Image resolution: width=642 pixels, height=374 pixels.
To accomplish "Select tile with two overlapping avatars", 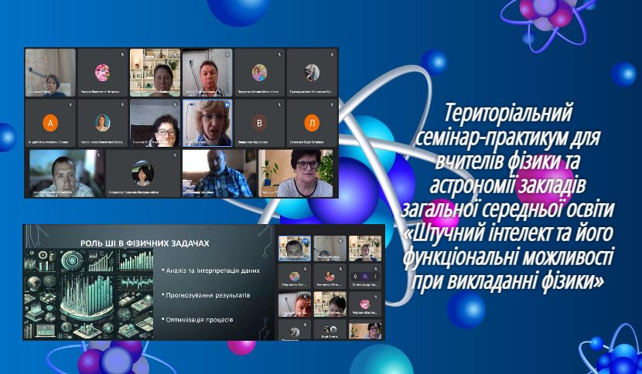I will coord(330,330).
